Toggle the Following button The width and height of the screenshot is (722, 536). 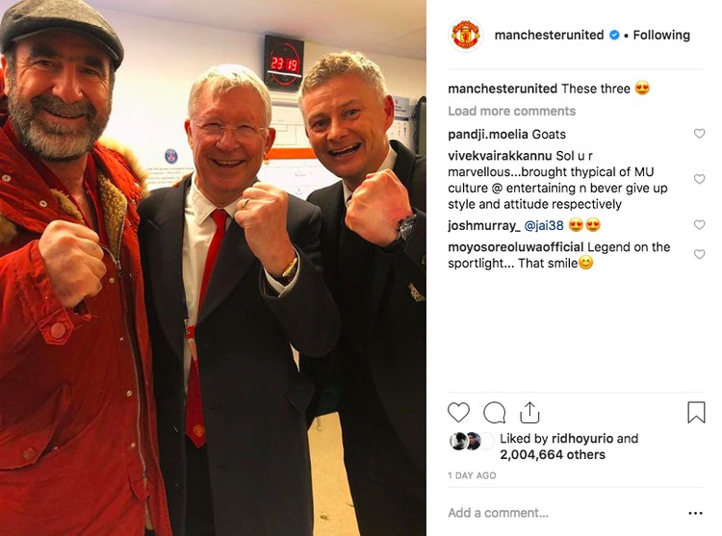(661, 35)
